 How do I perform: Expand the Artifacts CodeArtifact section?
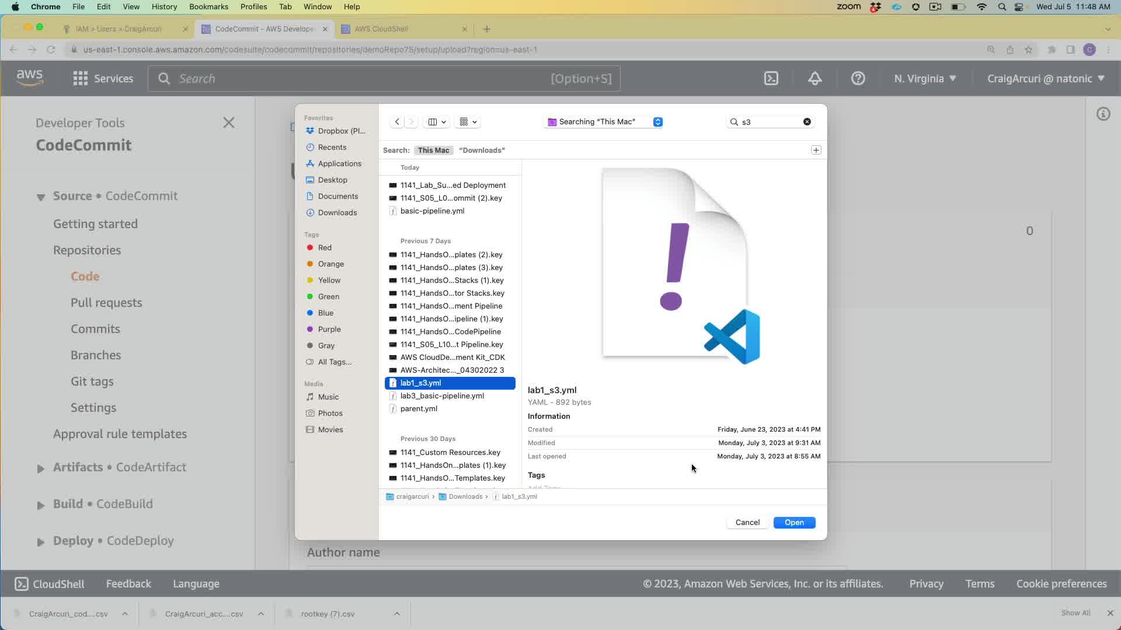tap(40, 468)
